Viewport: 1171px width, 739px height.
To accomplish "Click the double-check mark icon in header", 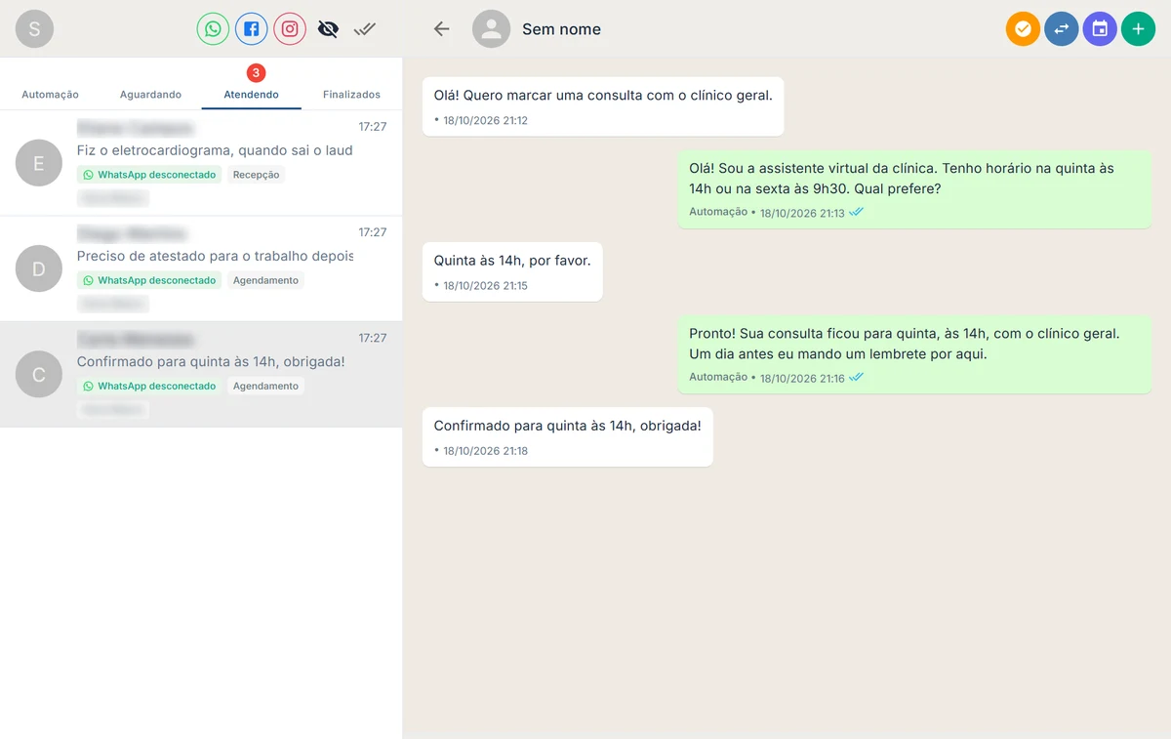I will [365, 29].
